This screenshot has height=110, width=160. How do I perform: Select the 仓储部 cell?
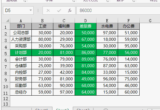(21, 66)
